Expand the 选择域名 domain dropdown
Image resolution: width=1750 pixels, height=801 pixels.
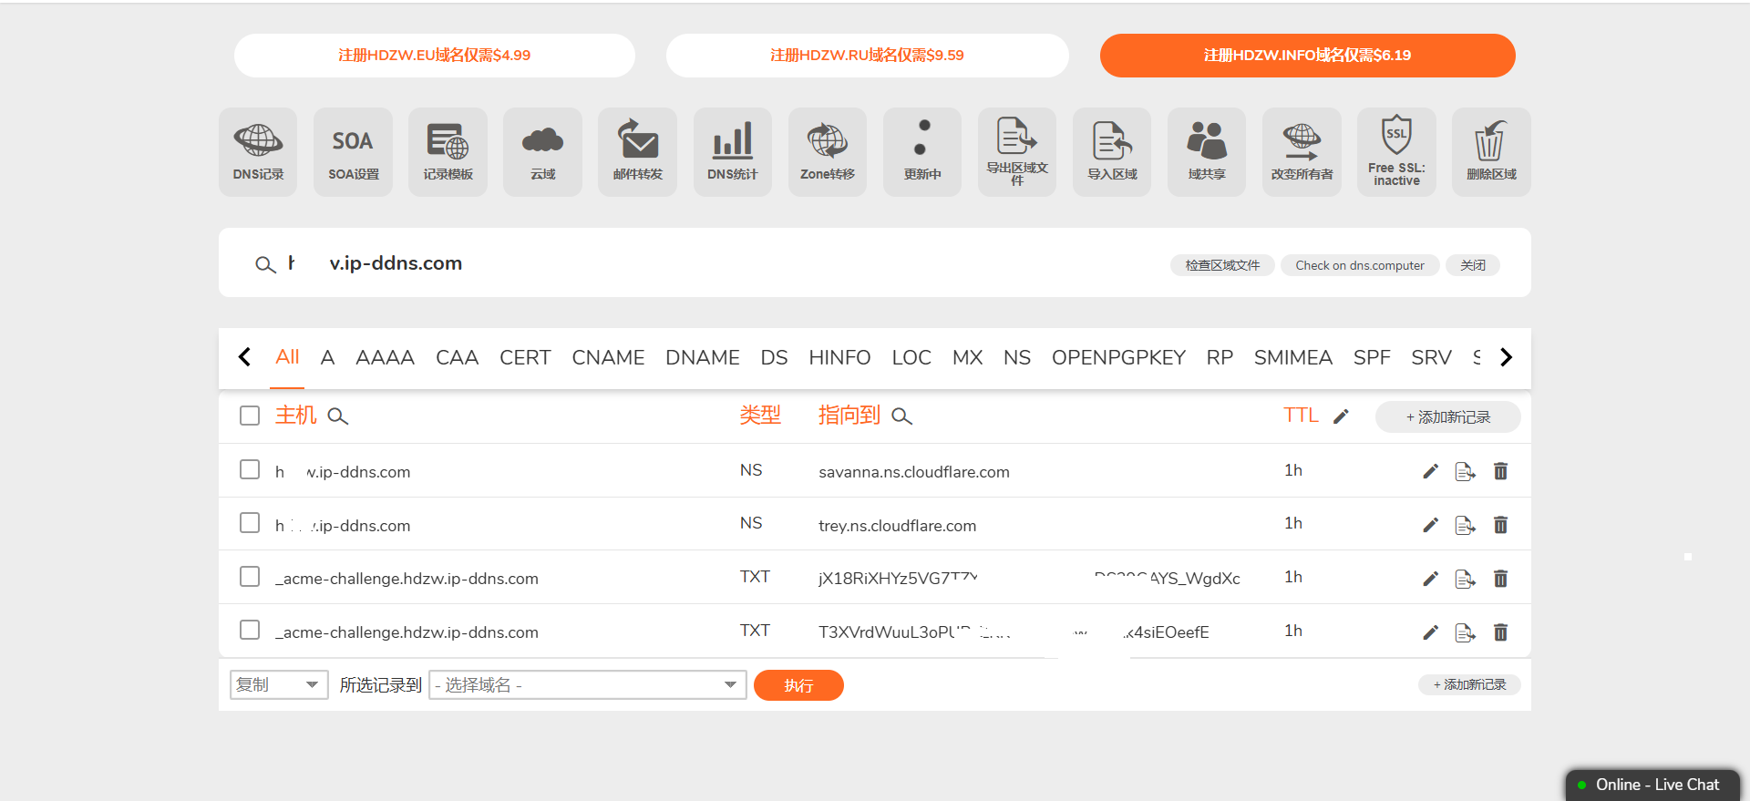pos(587,684)
